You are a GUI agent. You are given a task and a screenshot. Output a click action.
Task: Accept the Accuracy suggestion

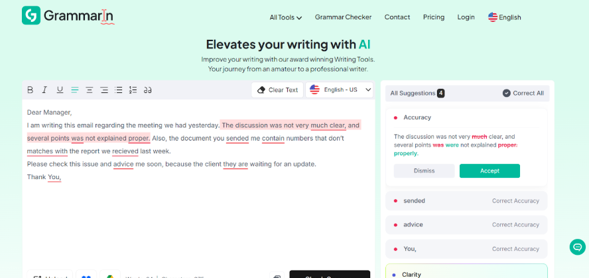(490, 171)
